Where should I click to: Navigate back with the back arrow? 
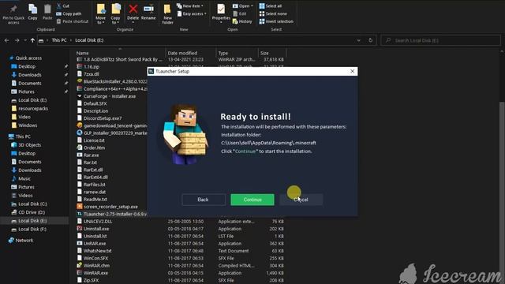tap(7, 40)
